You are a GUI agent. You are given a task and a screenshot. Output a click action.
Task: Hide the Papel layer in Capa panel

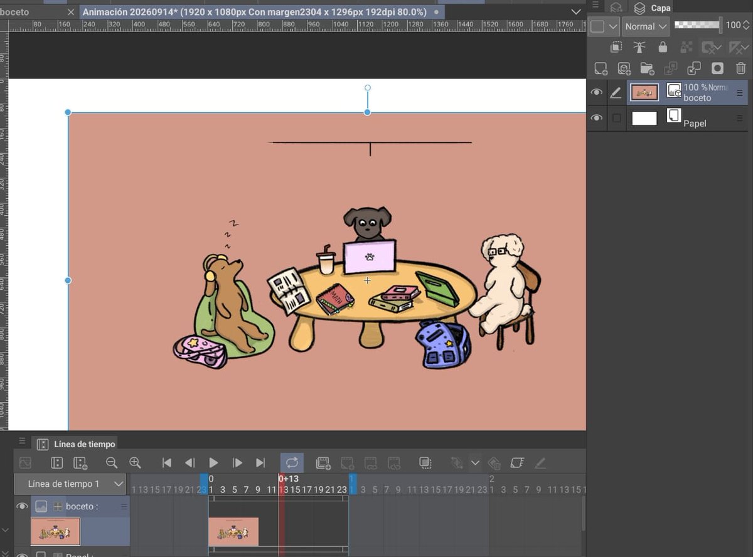(x=597, y=118)
